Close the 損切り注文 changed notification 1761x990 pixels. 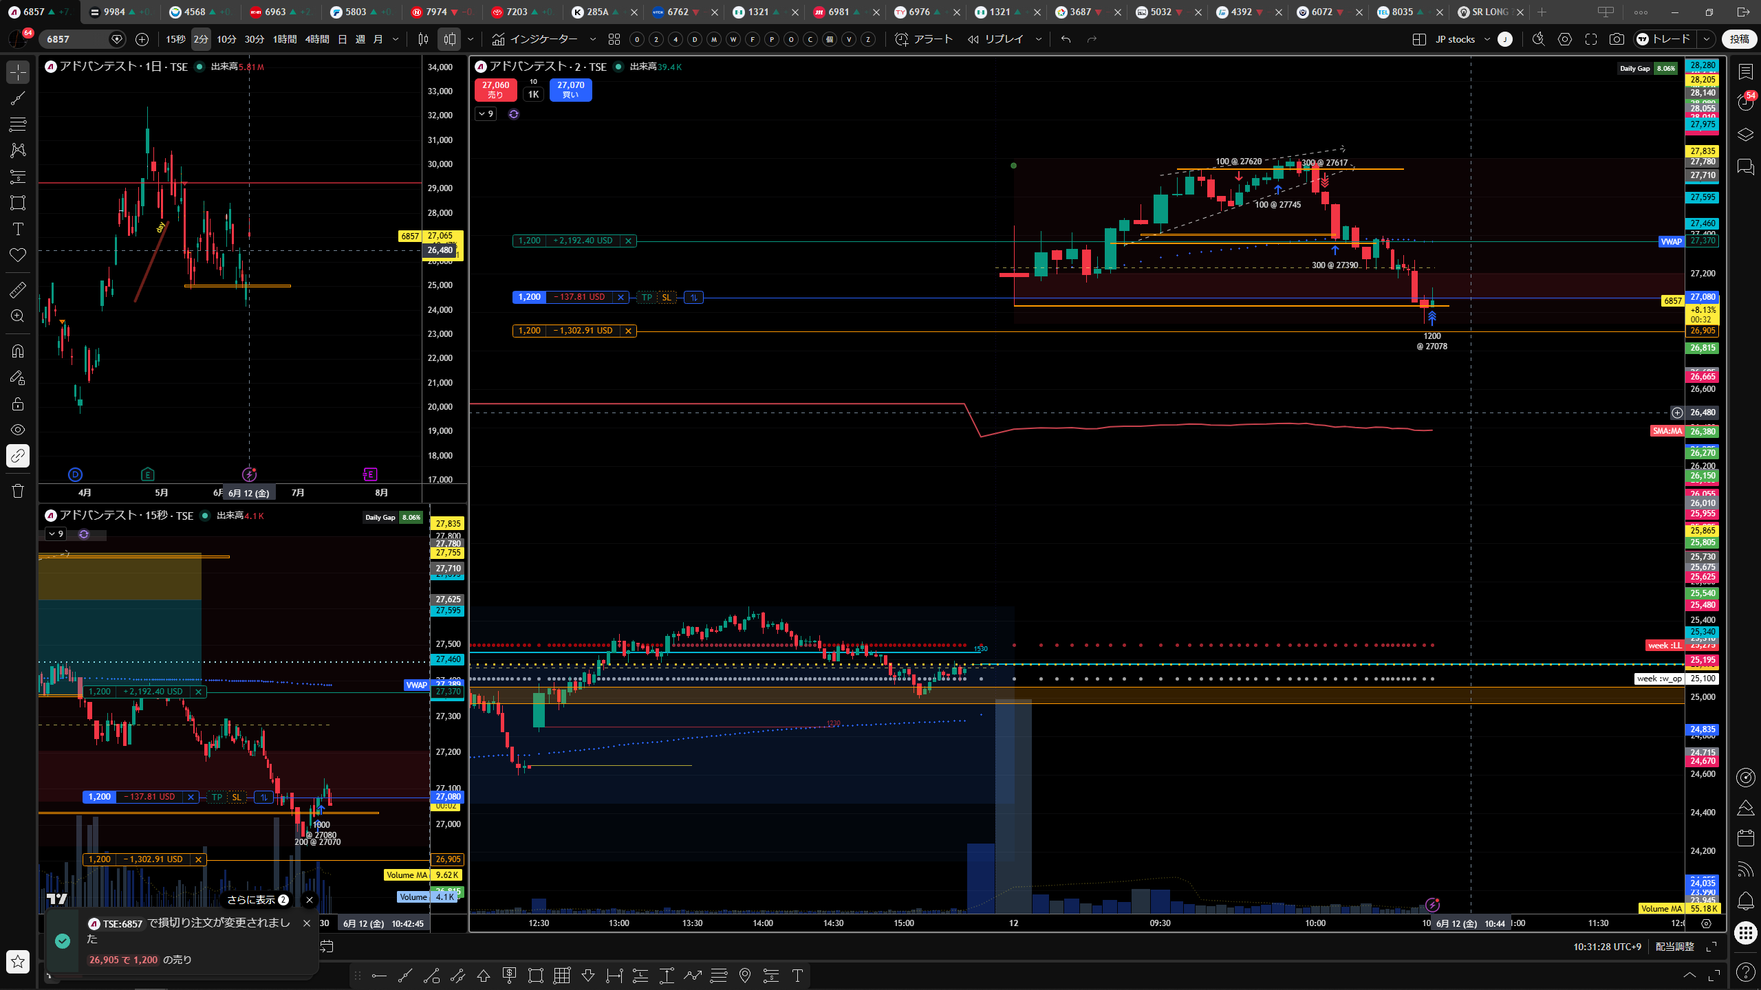click(x=307, y=923)
